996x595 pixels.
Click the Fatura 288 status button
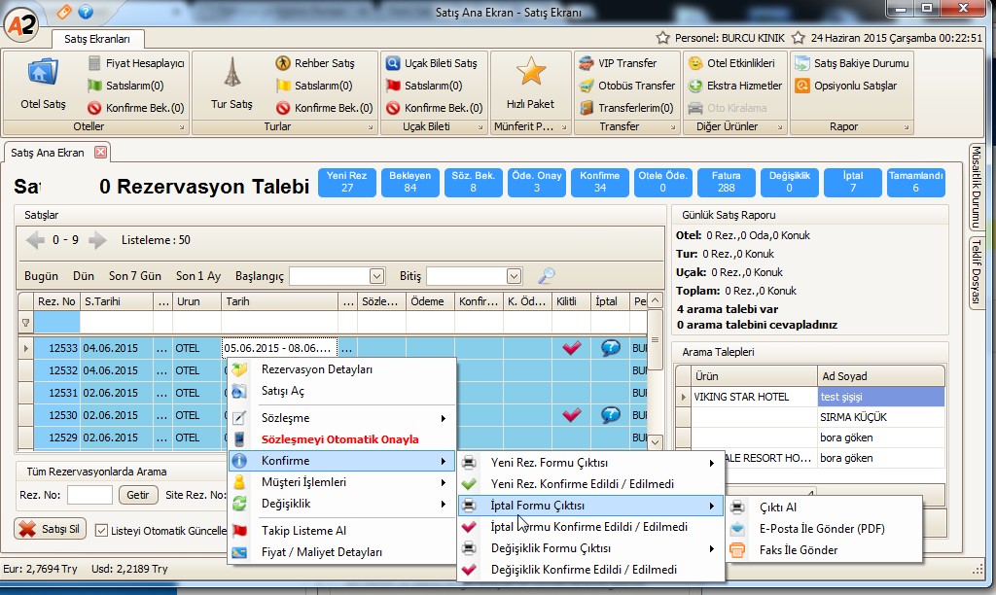[x=726, y=182]
